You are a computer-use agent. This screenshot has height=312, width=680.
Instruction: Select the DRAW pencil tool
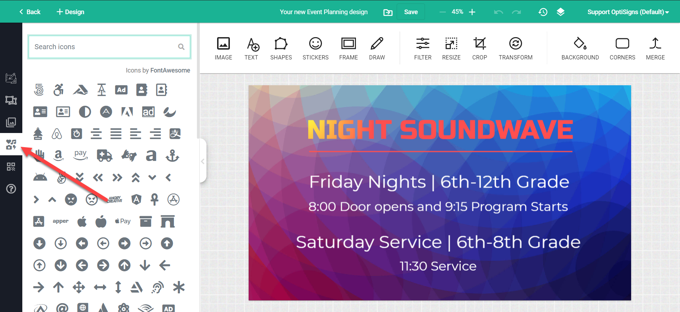click(377, 48)
